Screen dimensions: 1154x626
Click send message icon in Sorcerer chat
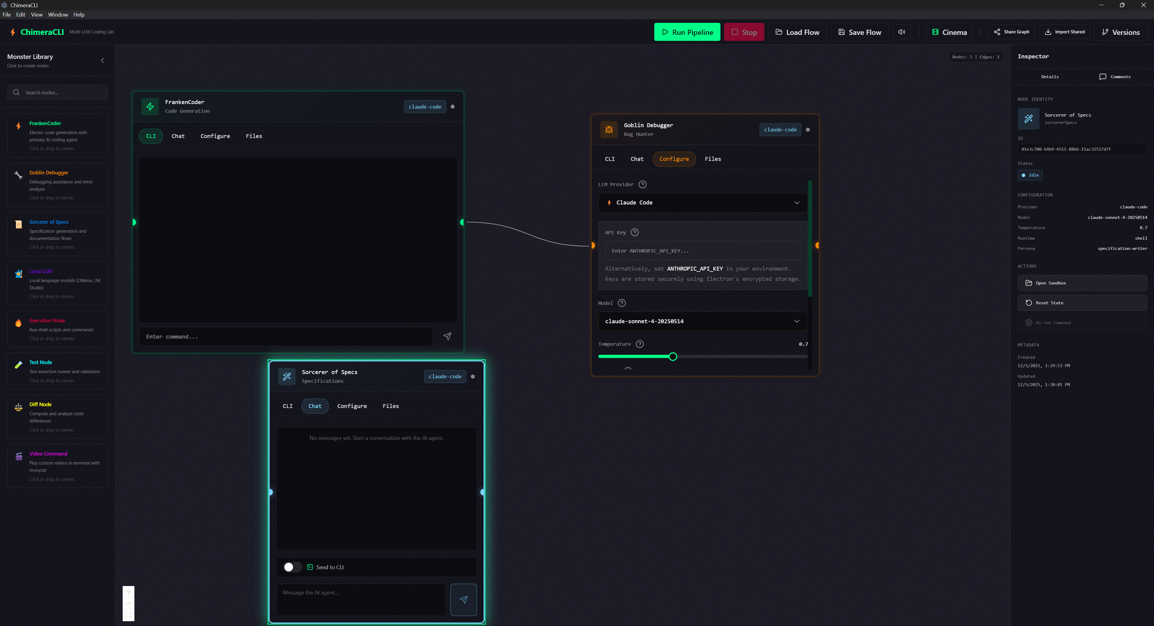464,600
